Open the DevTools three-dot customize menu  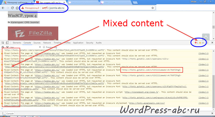coord(207,43)
